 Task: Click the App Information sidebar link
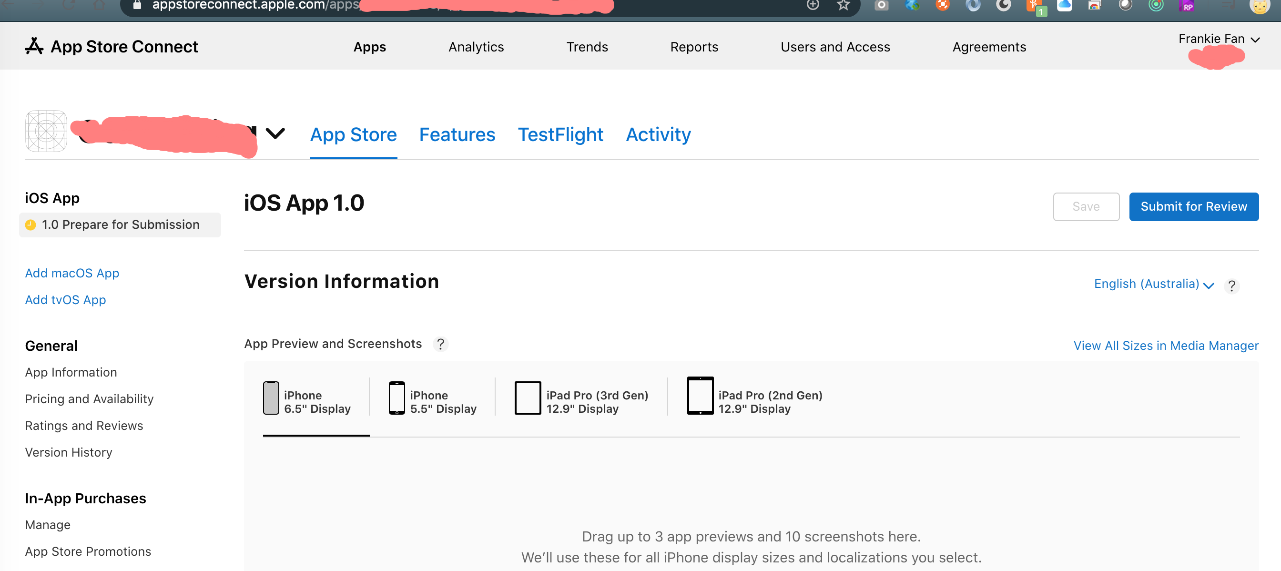[x=70, y=373]
